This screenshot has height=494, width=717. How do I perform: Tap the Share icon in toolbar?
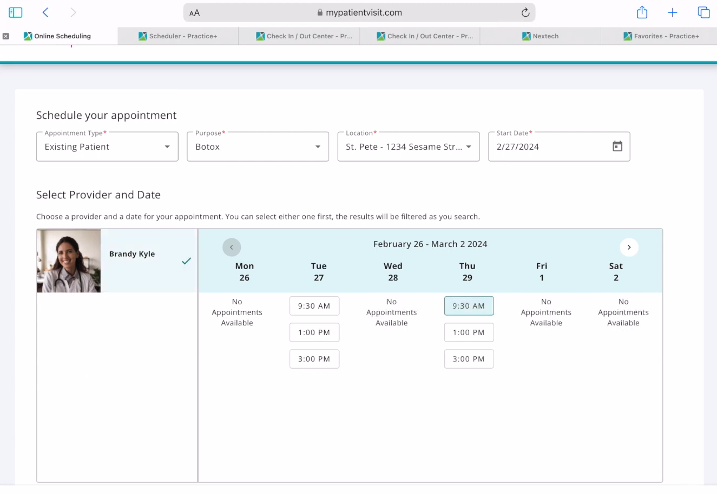click(642, 12)
